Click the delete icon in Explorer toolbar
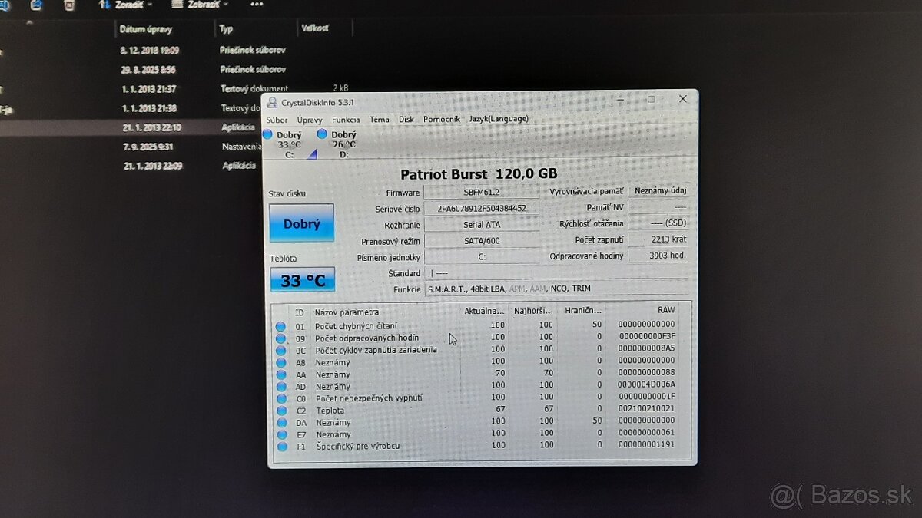This screenshot has width=922, height=518. 69,4
